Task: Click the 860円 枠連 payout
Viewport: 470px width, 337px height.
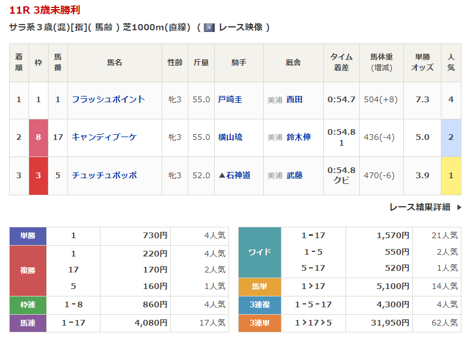Action: tap(155, 304)
